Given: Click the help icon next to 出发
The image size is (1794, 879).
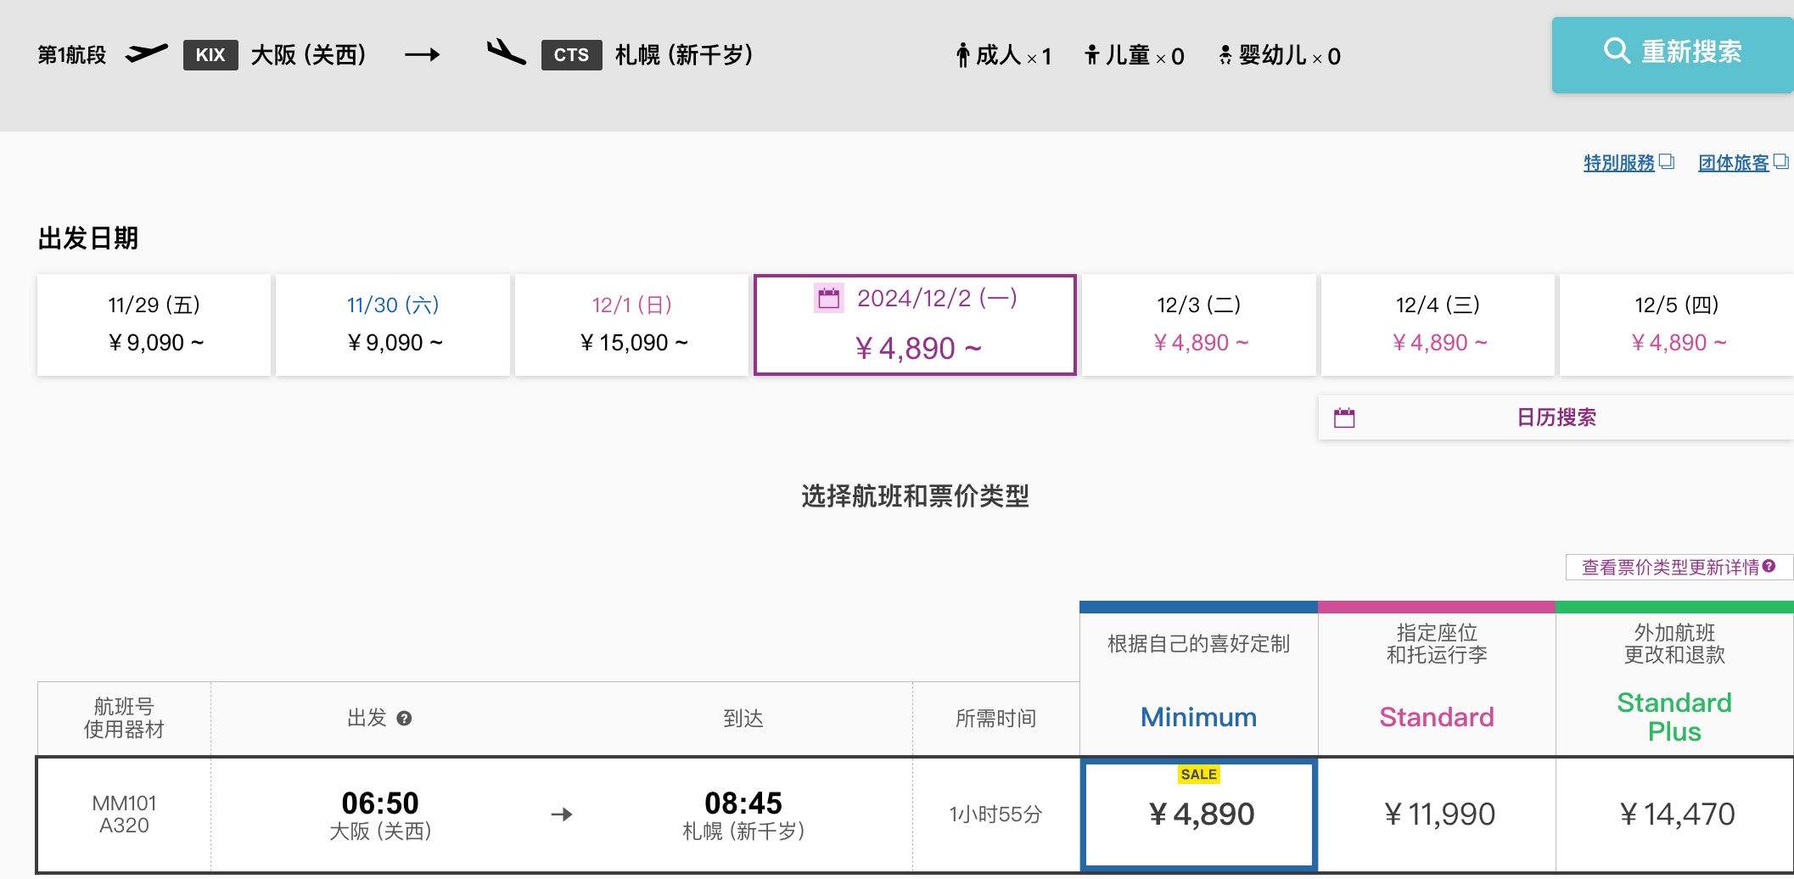Looking at the screenshot, I should (405, 719).
